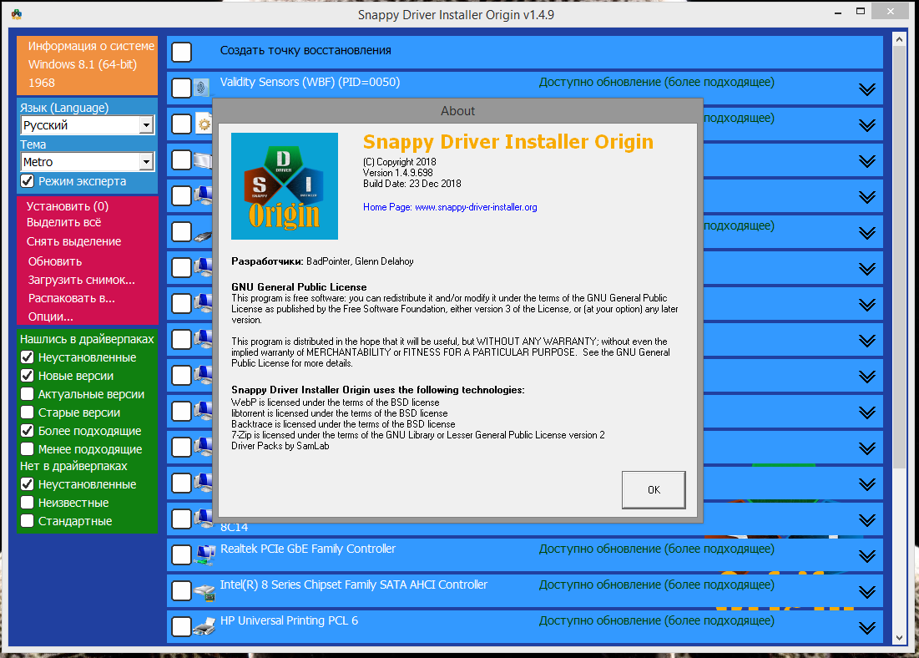Click the Validity Sensors (WBF) (PID=0050) name
The width and height of the screenshot is (919, 658).
pos(310,82)
